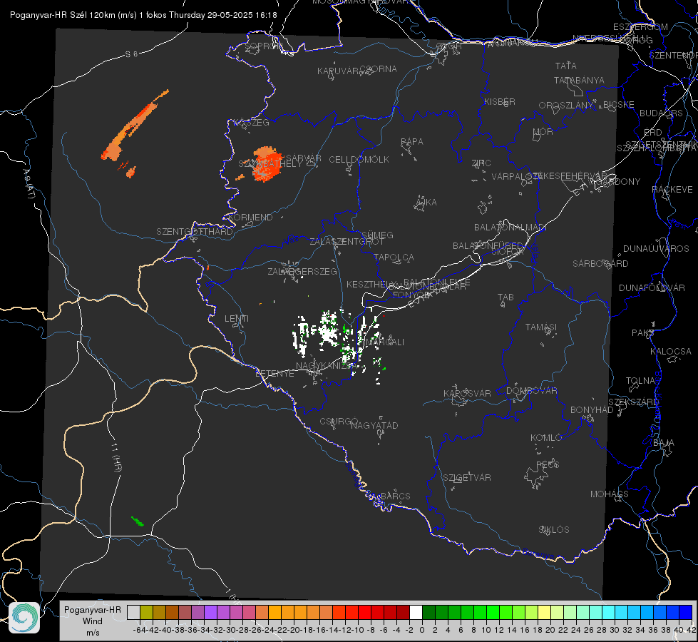Click the DUNAÚJVÁROS city label
Viewport: 698px width, 642px height.
click(656, 249)
